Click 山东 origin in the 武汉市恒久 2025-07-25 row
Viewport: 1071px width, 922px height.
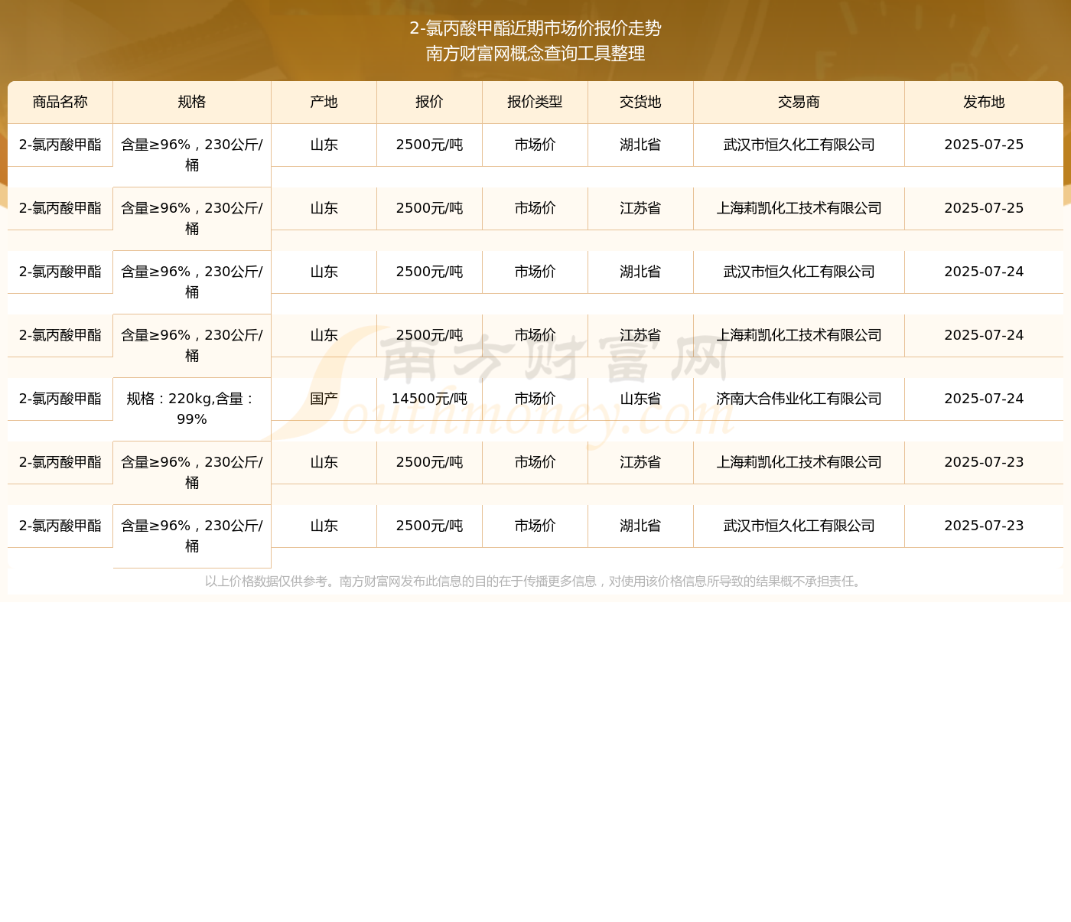324,145
